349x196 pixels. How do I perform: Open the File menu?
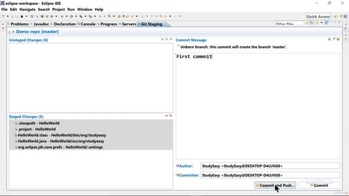coord(4,9)
